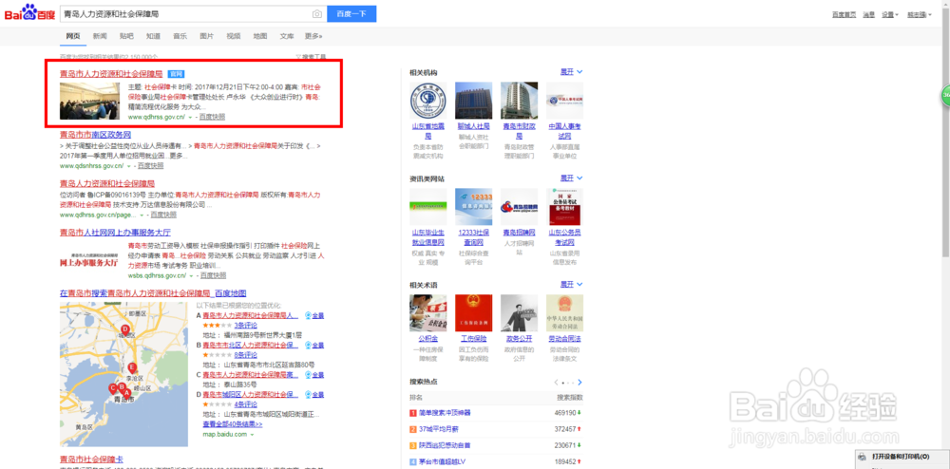Click map marker C on the Qingdao map

tap(112, 388)
